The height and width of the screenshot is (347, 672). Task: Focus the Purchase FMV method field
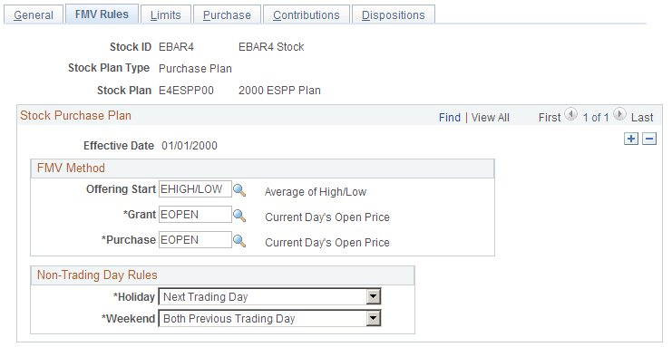point(195,239)
